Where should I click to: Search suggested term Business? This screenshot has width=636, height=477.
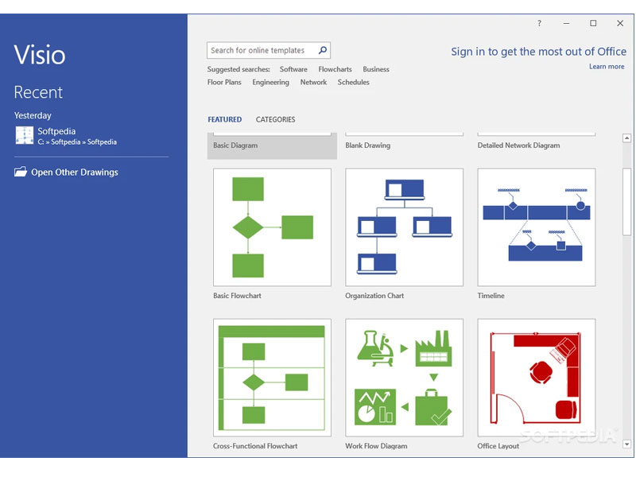(376, 69)
